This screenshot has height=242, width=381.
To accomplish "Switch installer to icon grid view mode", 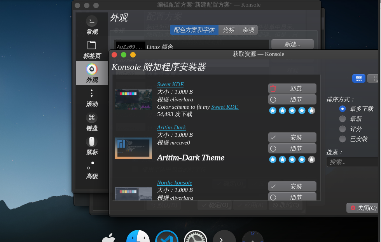I will [x=373, y=78].
